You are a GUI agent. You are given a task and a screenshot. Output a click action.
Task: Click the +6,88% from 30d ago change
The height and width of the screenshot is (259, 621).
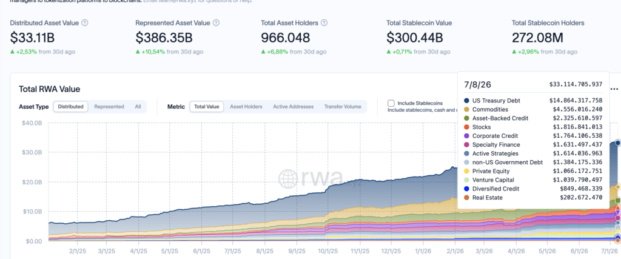(294, 52)
